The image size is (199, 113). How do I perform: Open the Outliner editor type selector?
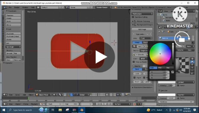click(160, 11)
